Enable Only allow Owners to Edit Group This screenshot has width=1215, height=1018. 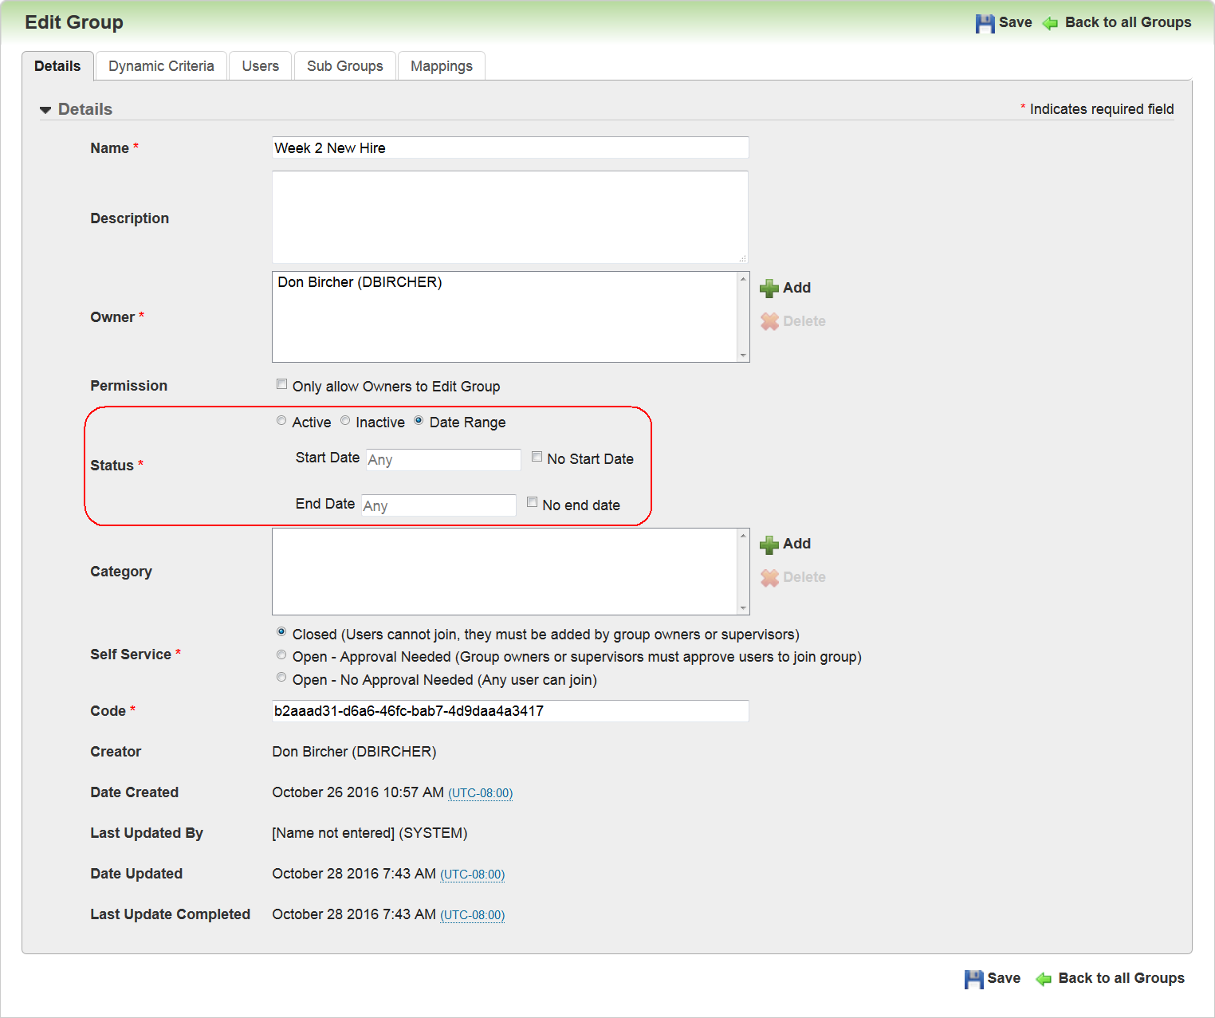[281, 384]
